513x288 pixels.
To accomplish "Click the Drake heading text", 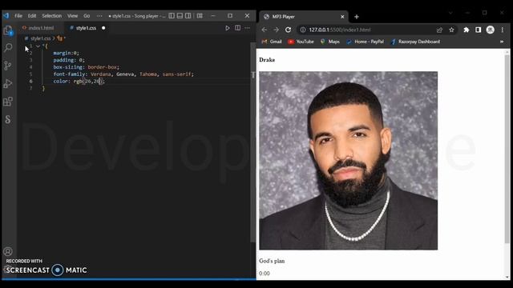I will (267, 60).
